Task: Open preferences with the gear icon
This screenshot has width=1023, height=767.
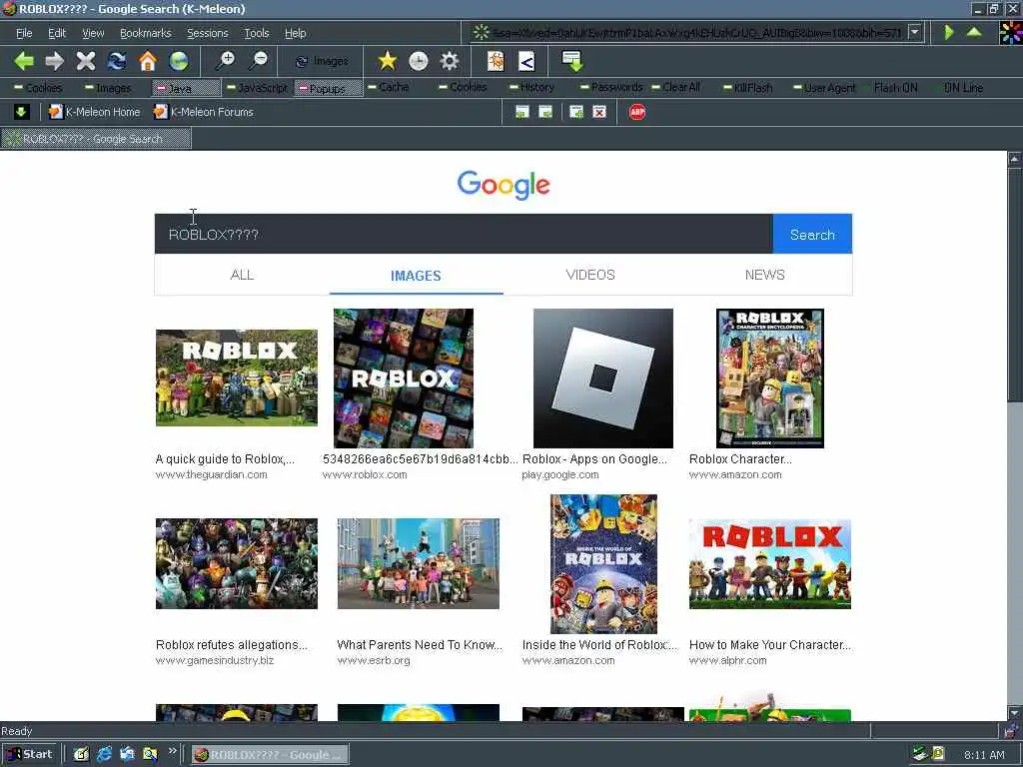Action: tap(450, 61)
